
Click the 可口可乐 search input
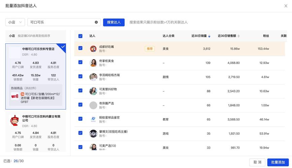pos(64,22)
